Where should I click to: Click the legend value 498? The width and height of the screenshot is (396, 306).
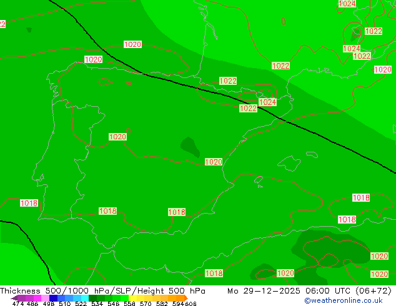click(x=49, y=304)
